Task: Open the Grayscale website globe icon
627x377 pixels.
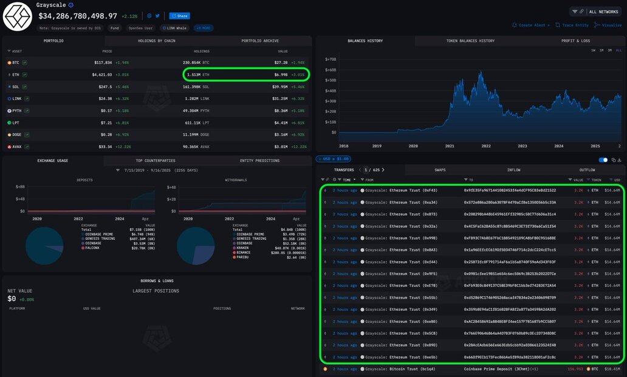Action: pyautogui.click(x=149, y=16)
